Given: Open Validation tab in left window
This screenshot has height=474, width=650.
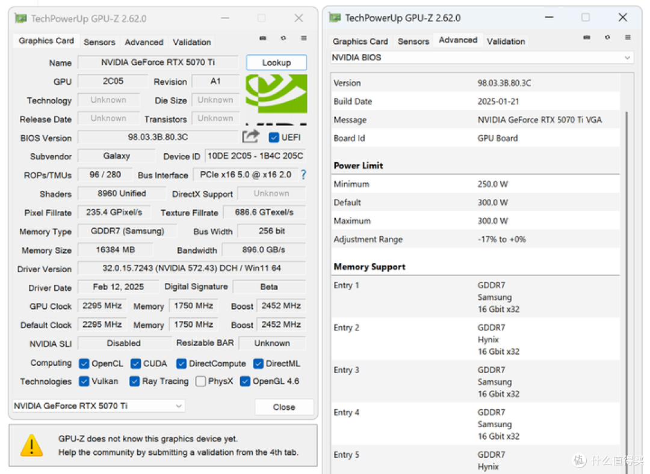Looking at the screenshot, I should click(192, 42).
